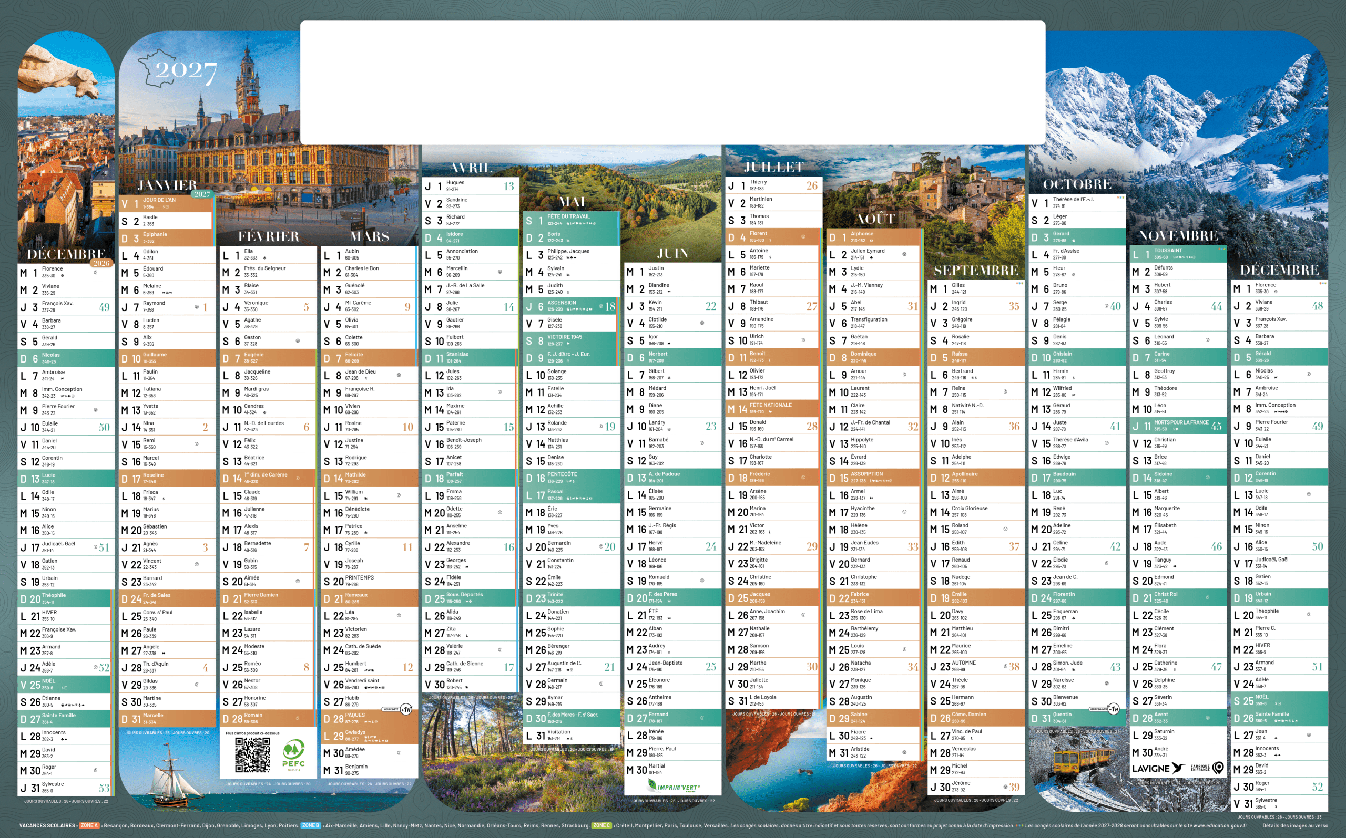Click the Fabriqué en France pin icon
This screenshot has width=1346, height=838.
tap(1218, 768)
